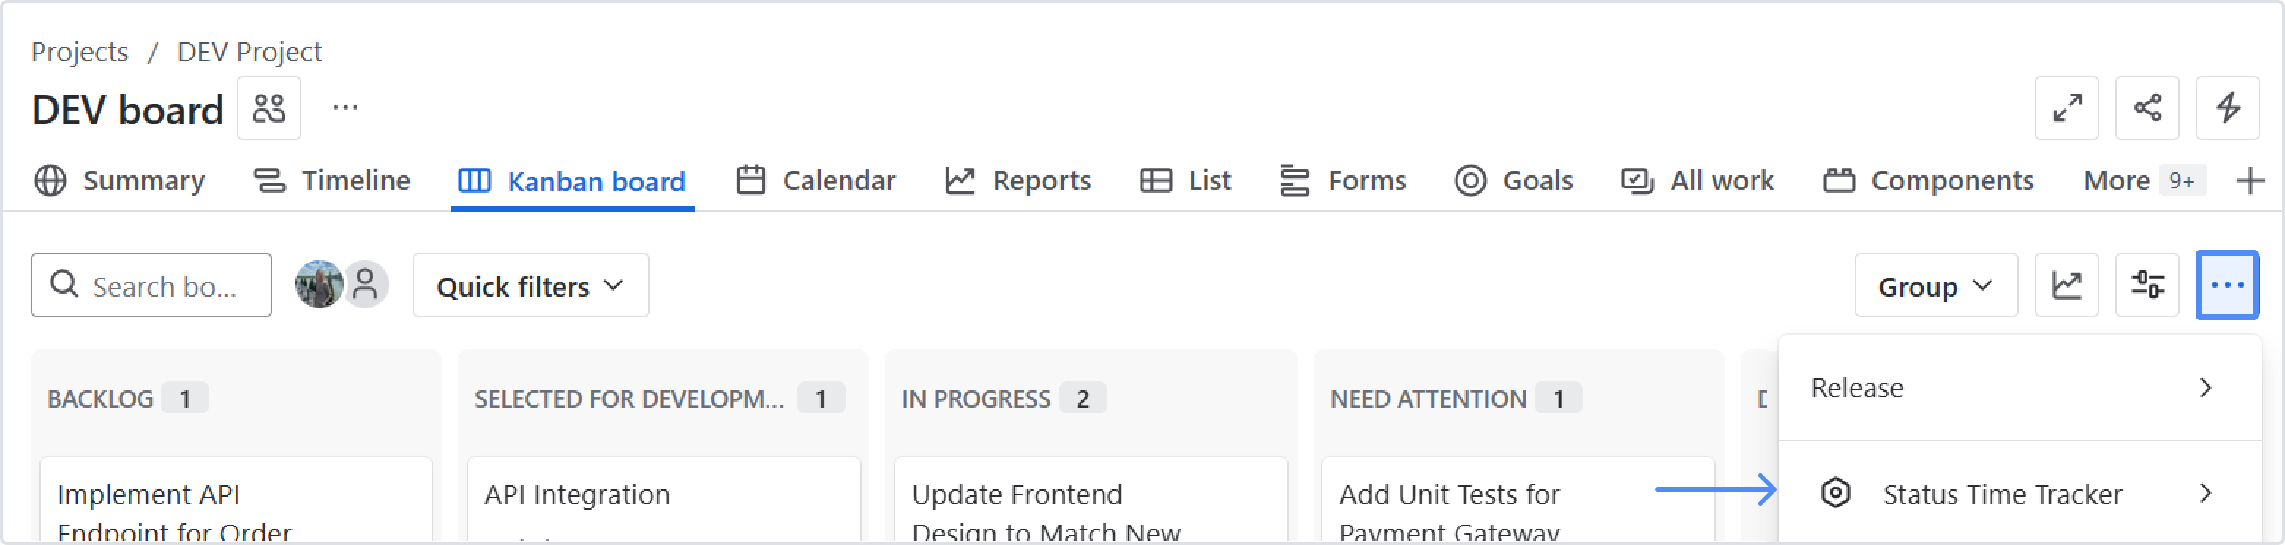This screenshot has height=545, width=2285.
Task: Add a new tab with plus icon
Action: [2249, 180]
